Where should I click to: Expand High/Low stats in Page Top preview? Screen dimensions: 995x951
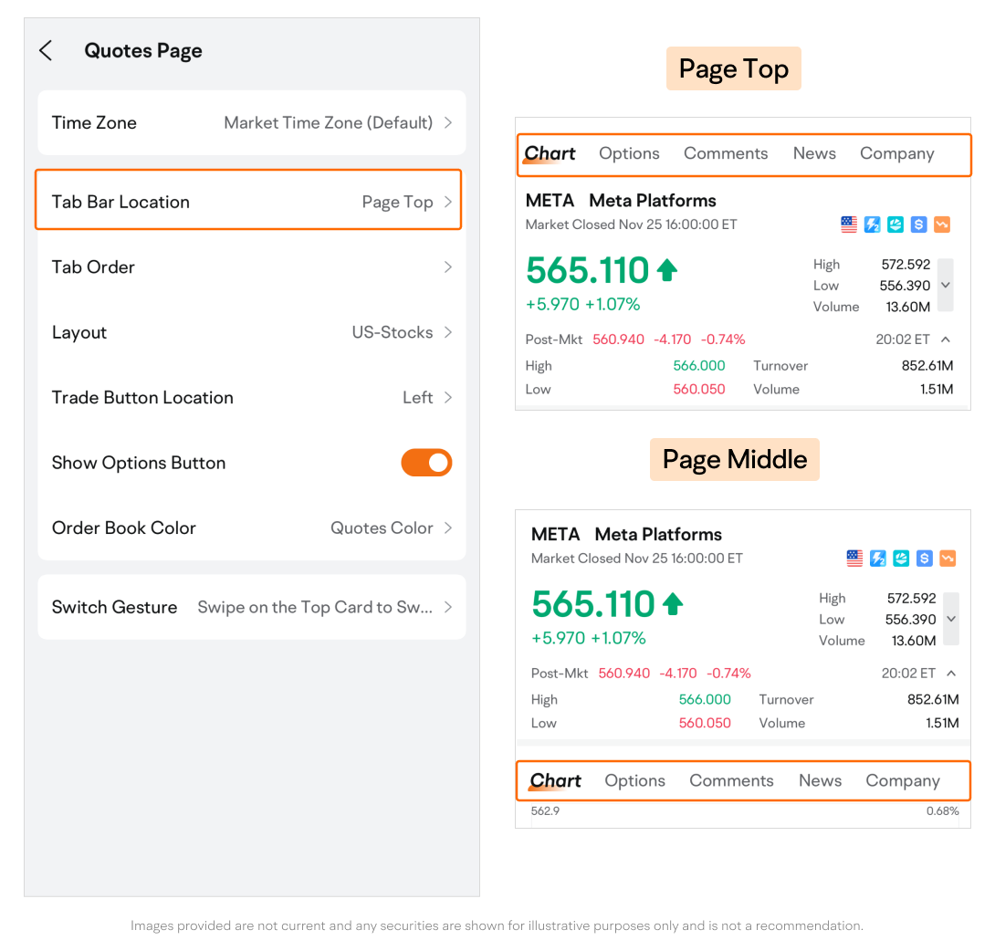[946, 285]
